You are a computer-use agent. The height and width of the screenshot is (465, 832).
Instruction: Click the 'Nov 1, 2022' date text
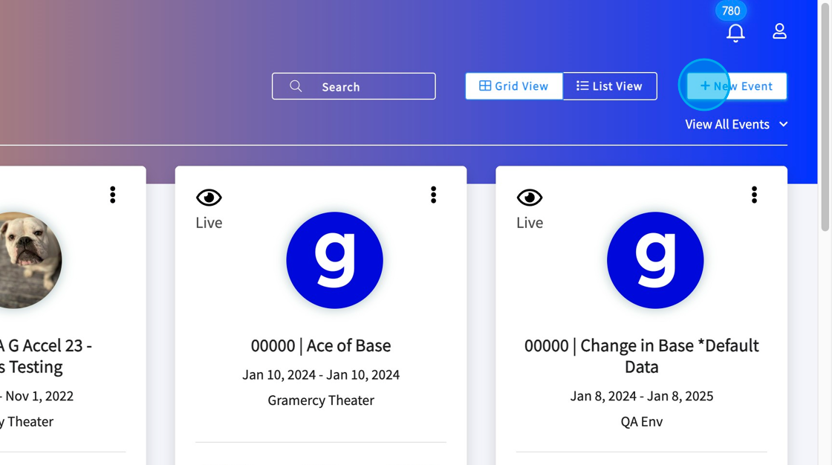[39, 396]
